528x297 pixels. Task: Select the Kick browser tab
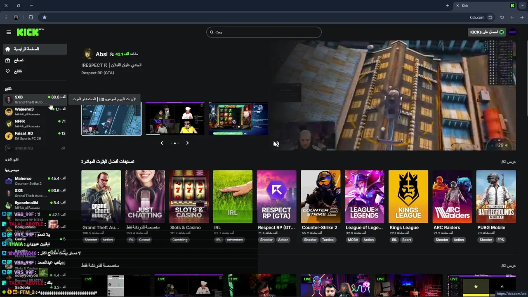point(485,6)
